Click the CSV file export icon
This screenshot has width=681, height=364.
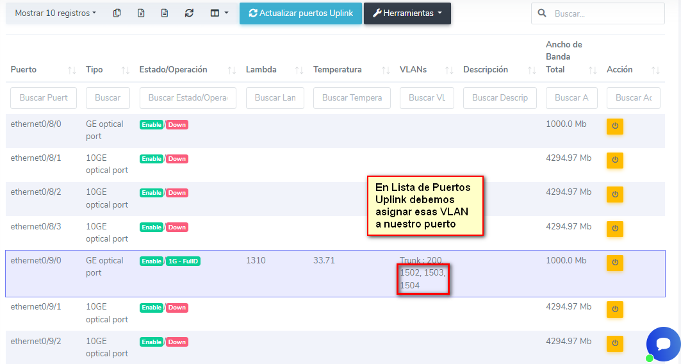tap(165, 13)
